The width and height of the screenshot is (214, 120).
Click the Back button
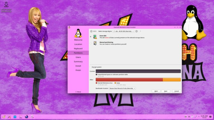tap(156, 91)
